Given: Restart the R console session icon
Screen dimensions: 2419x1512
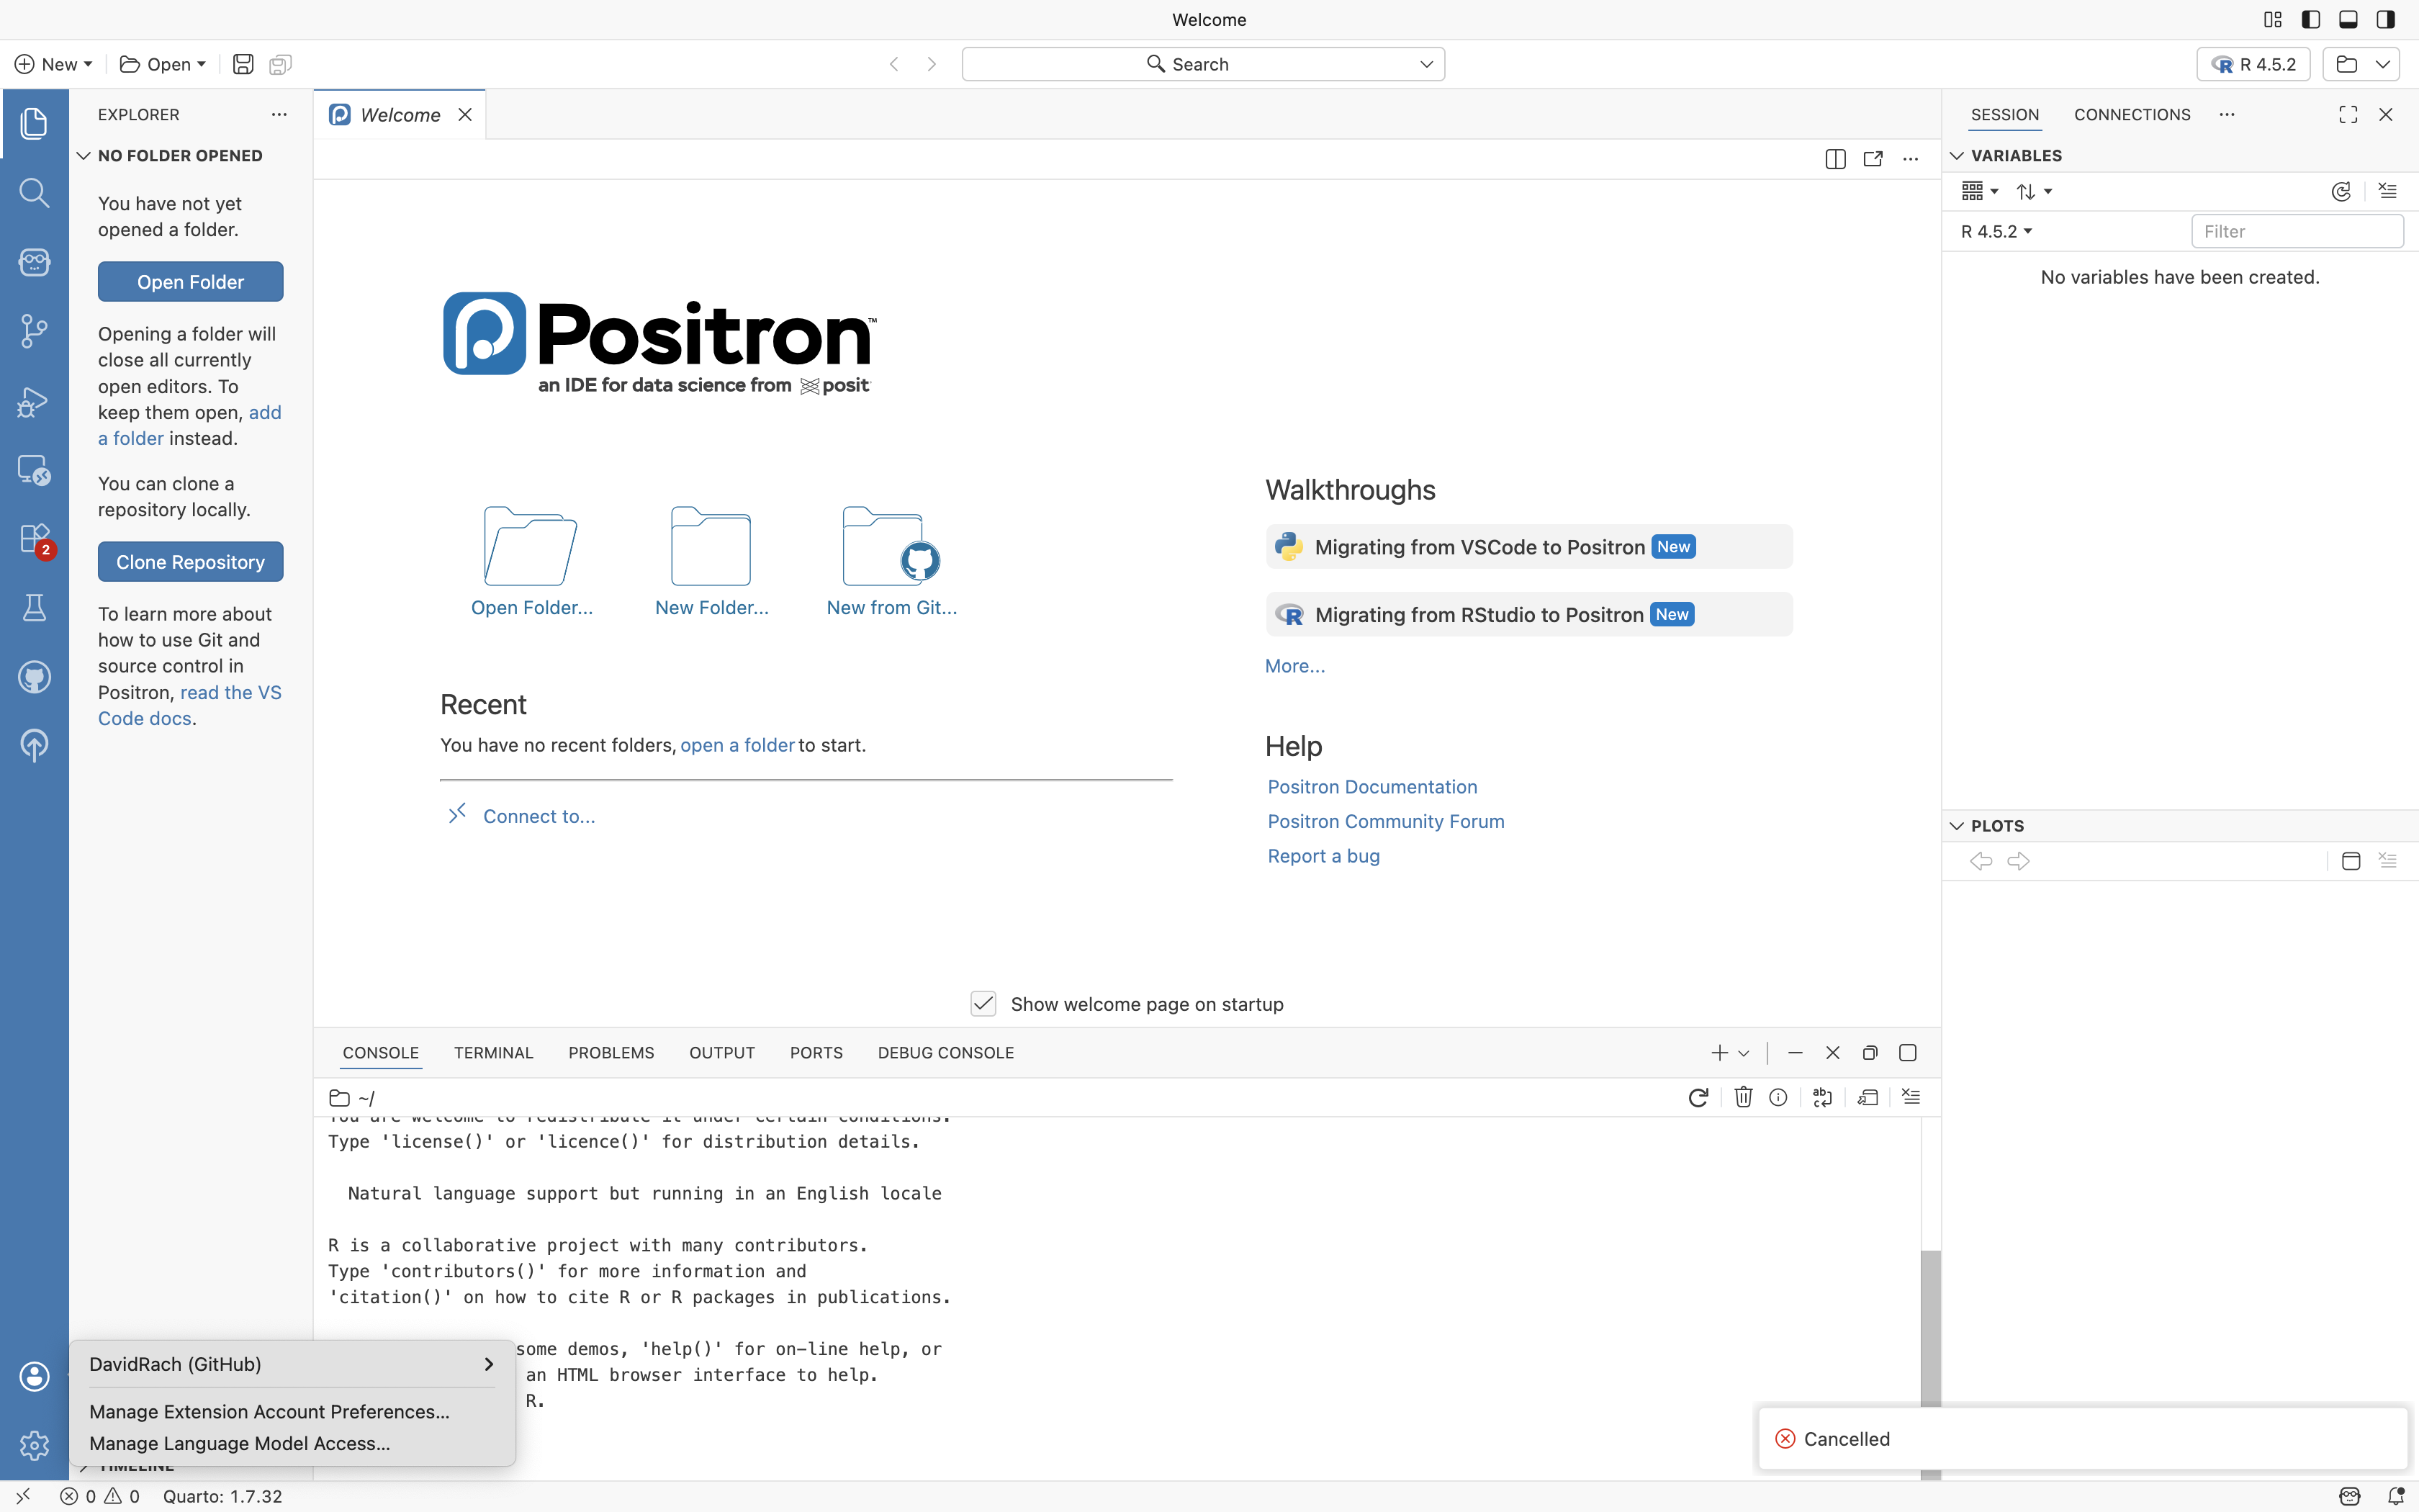Looking at the screenshot, I should (x=1698, y=1097).
